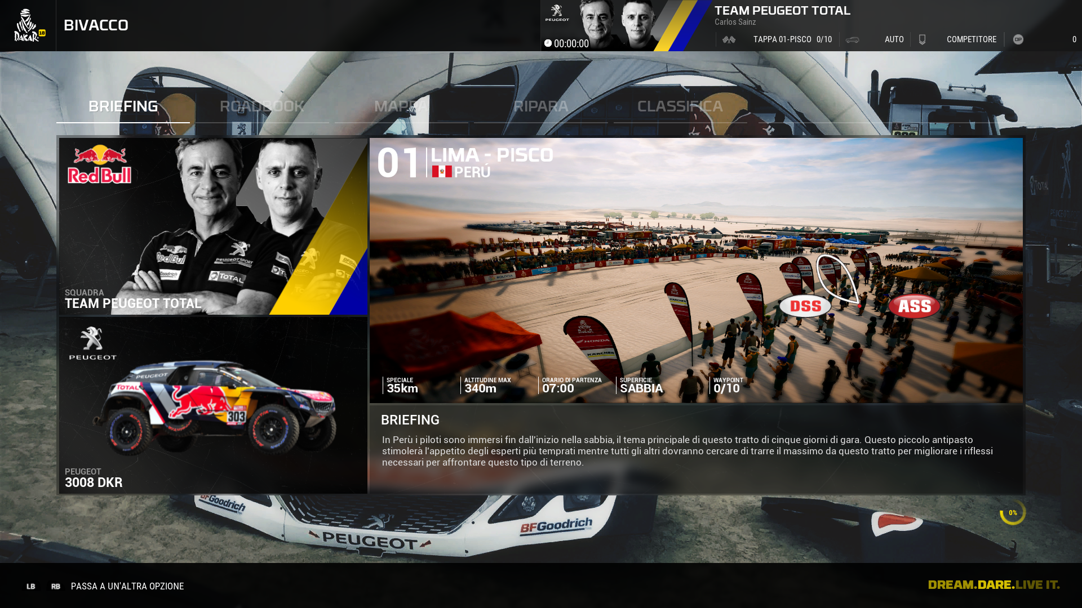Click the Peru flag icon
The image size is (1082, 608).
442,172
